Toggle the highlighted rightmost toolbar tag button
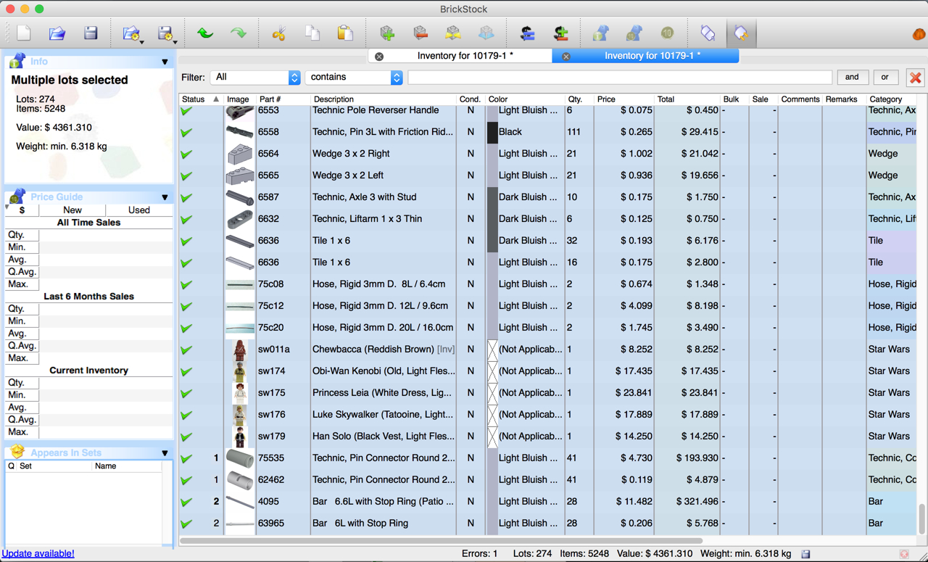The width and height of the screenshot is (928, 562). pyautogui.click(x=740, y=33)
